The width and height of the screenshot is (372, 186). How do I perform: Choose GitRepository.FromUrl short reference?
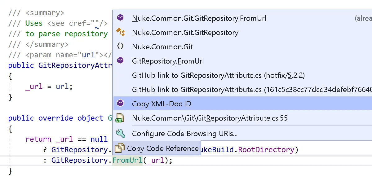[243, 61]
